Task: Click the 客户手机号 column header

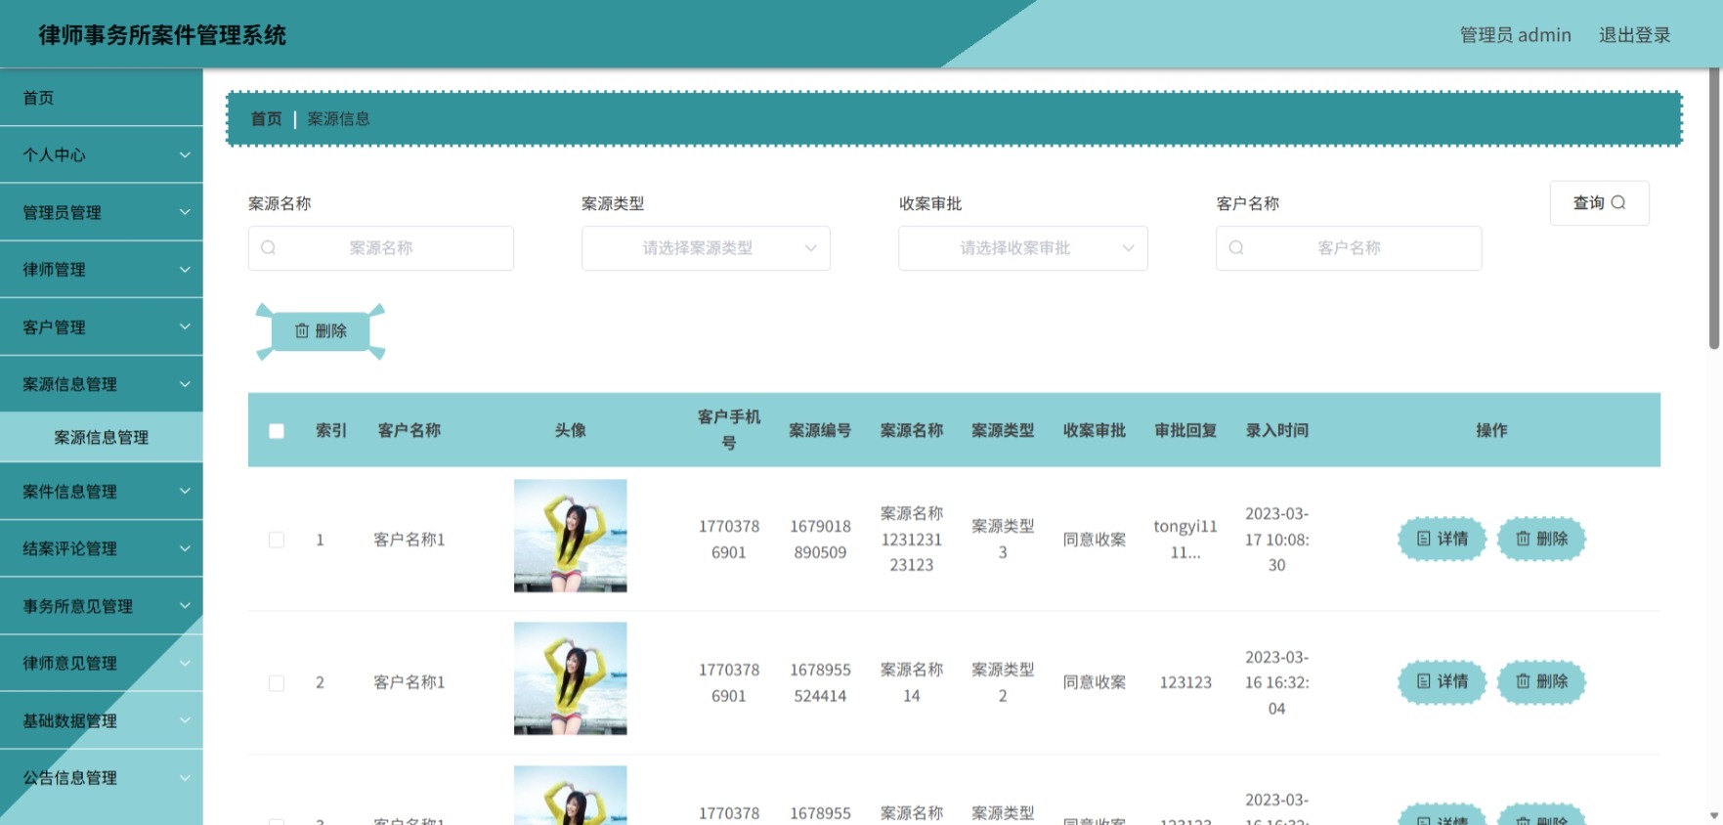Action: tap(729, 430)
